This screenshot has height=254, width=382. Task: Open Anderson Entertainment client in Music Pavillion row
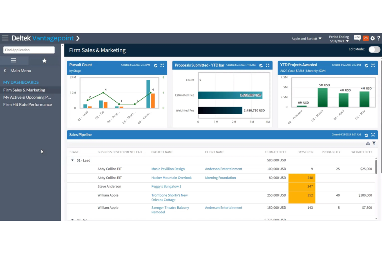(224, 169)
